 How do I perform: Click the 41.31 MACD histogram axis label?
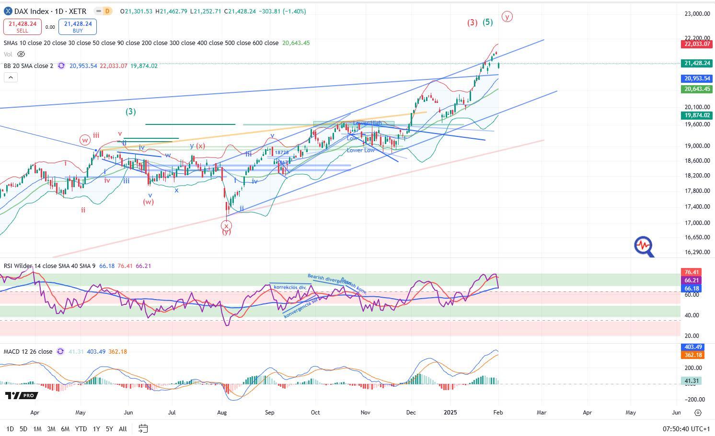coord(691,381)
